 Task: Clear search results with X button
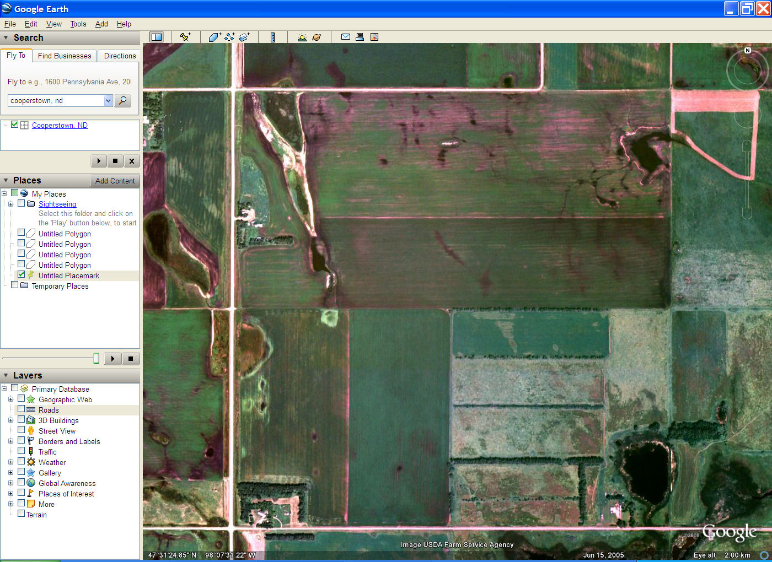click(132, 161)
